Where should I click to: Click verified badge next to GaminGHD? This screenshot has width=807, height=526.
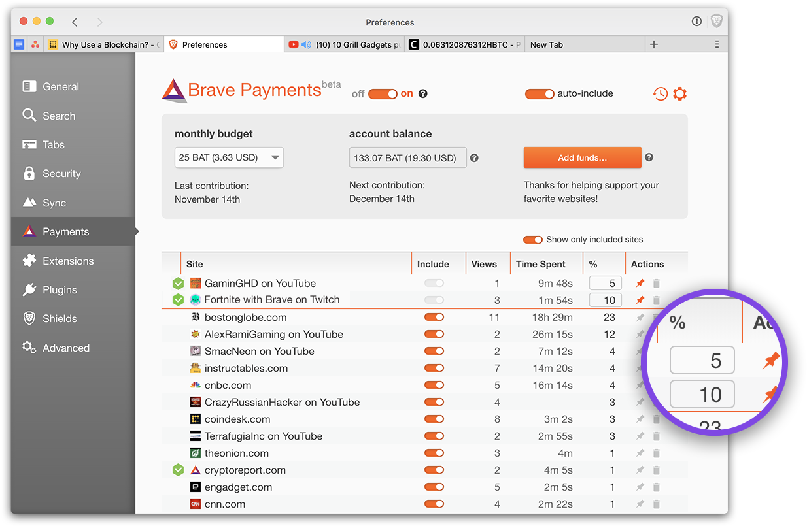[178, 283]
